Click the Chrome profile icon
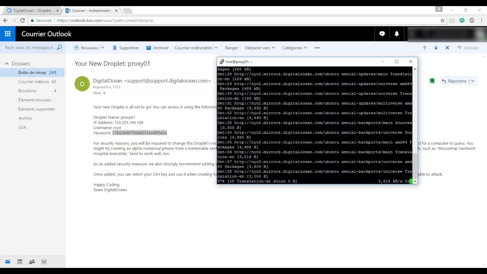487x274 pixels. click(x=439, y=9)
